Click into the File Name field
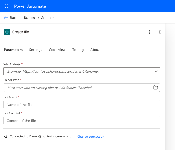 click(x=82, y=104)
